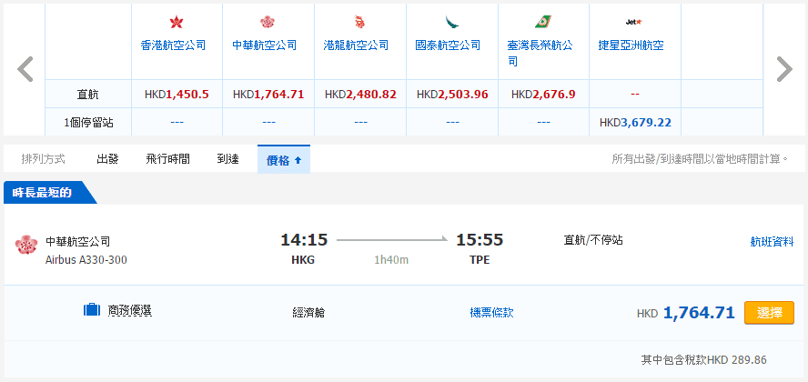Select Jetstar Asia HKD3,679.22 one-stop fare

(634, 122)
